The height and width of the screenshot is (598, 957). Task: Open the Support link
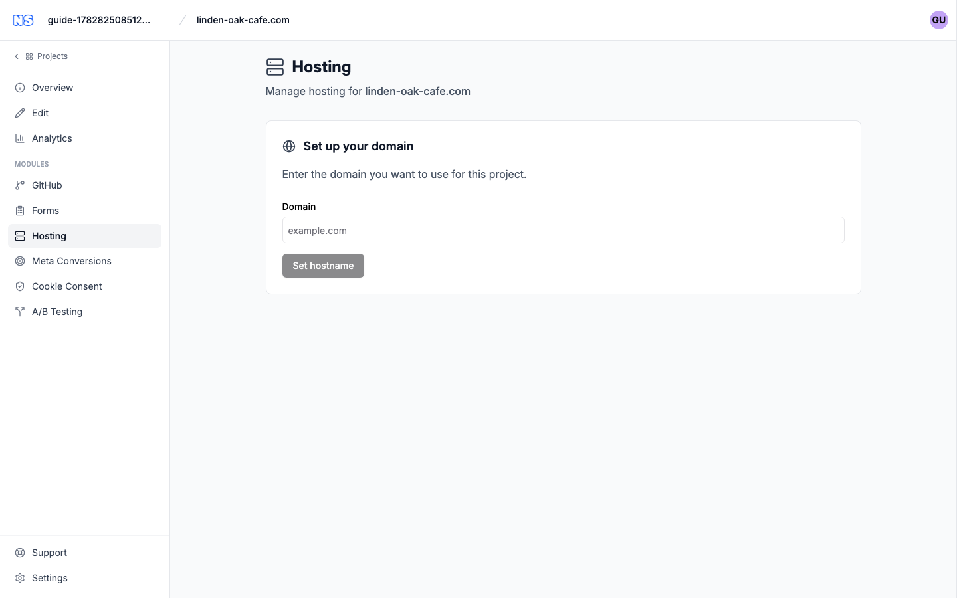pyautogui.click(x=84, y=553)
